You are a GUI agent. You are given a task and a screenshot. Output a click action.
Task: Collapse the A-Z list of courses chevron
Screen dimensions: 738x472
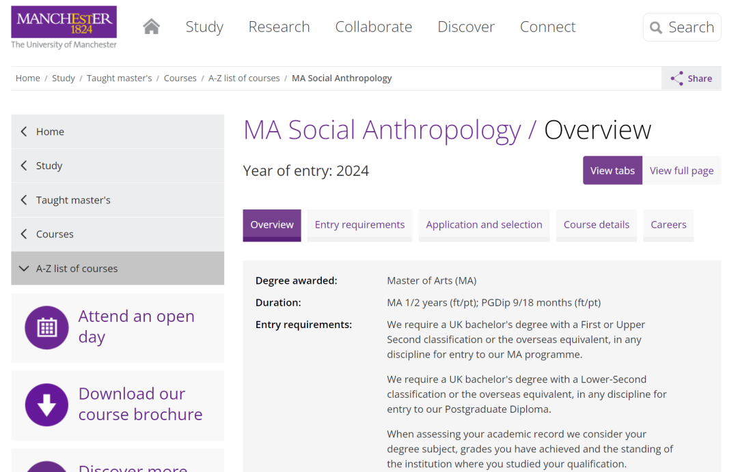(x=24, y=269)
